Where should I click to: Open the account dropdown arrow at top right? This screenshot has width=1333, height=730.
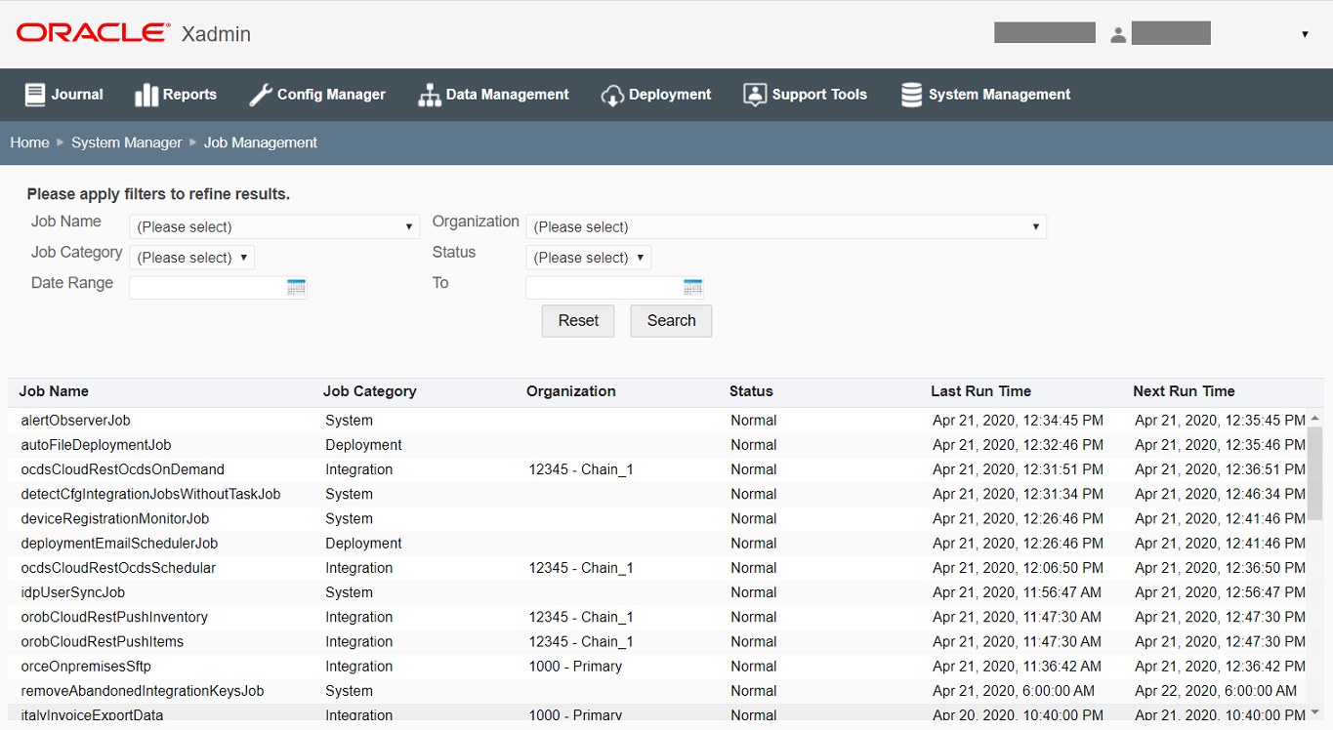coord(1305,32)
